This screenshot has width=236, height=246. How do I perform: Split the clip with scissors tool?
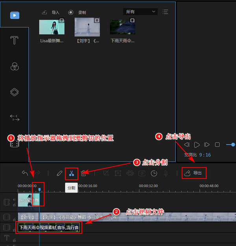[72, 173]
